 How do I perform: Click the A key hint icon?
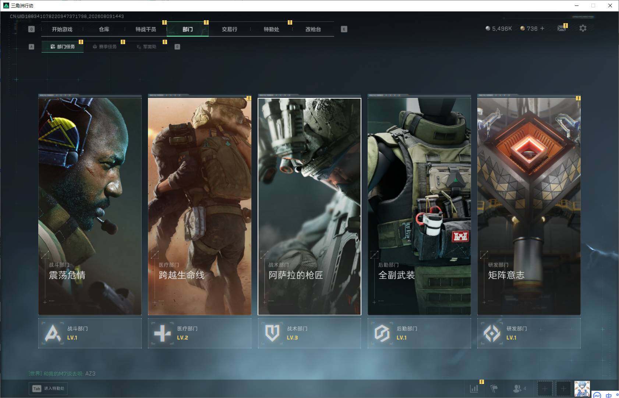[31, 47]
